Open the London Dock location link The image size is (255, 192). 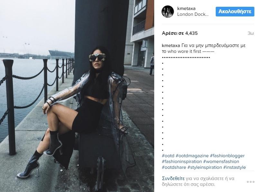pos(193,14)
